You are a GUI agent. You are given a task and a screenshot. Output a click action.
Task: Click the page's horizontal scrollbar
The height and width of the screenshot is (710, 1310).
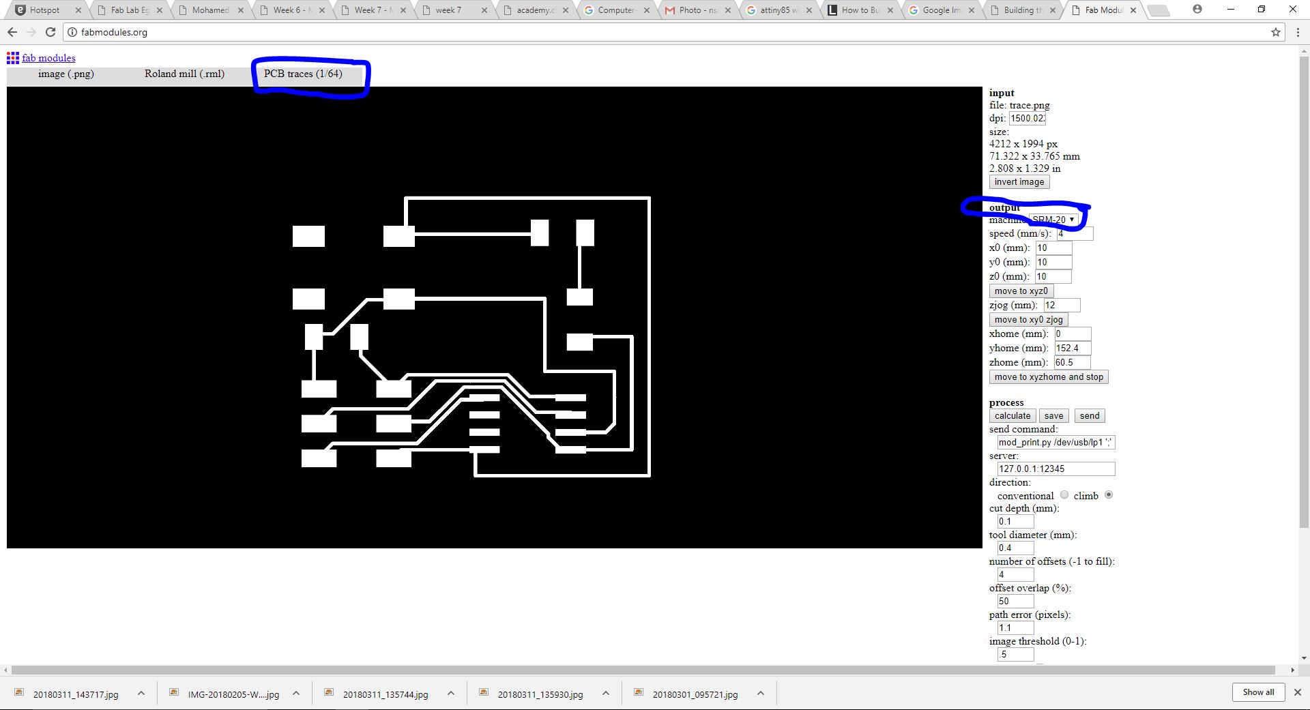[643, 670]
